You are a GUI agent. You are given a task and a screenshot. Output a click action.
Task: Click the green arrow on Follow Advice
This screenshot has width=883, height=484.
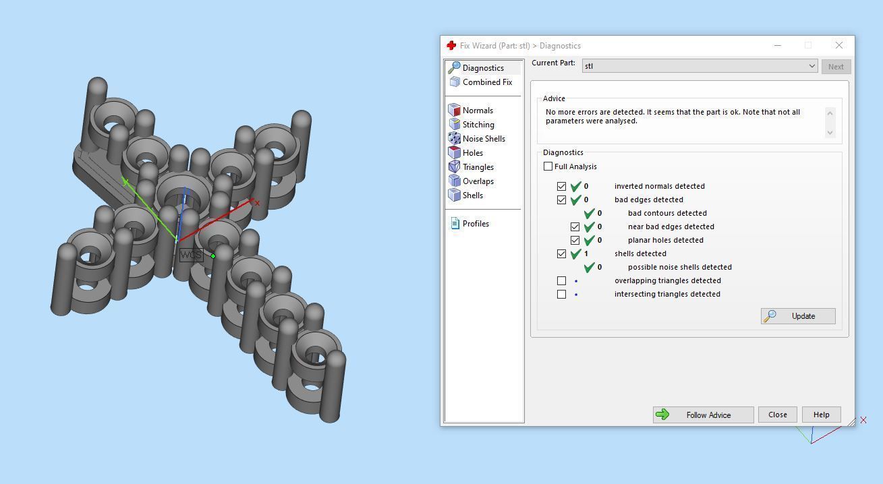[x=662, y=415]
